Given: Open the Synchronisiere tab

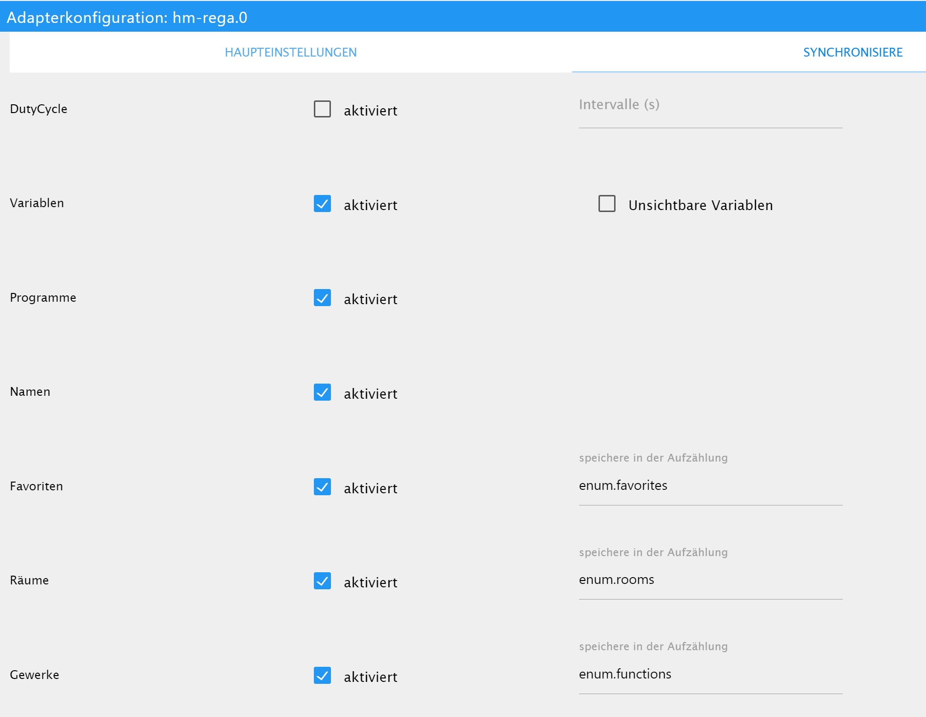Looking at the screenshot, I should 853,52.
